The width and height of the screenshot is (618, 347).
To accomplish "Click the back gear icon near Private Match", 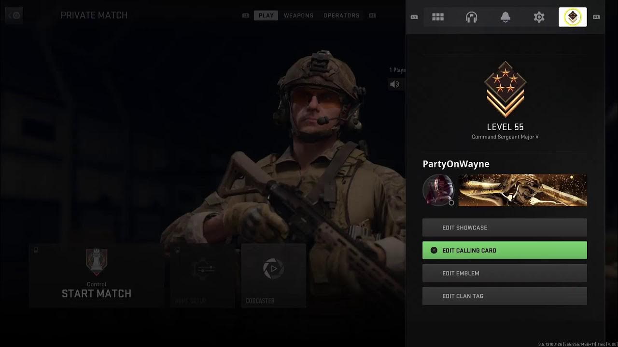I will click(x=14, y=15).
